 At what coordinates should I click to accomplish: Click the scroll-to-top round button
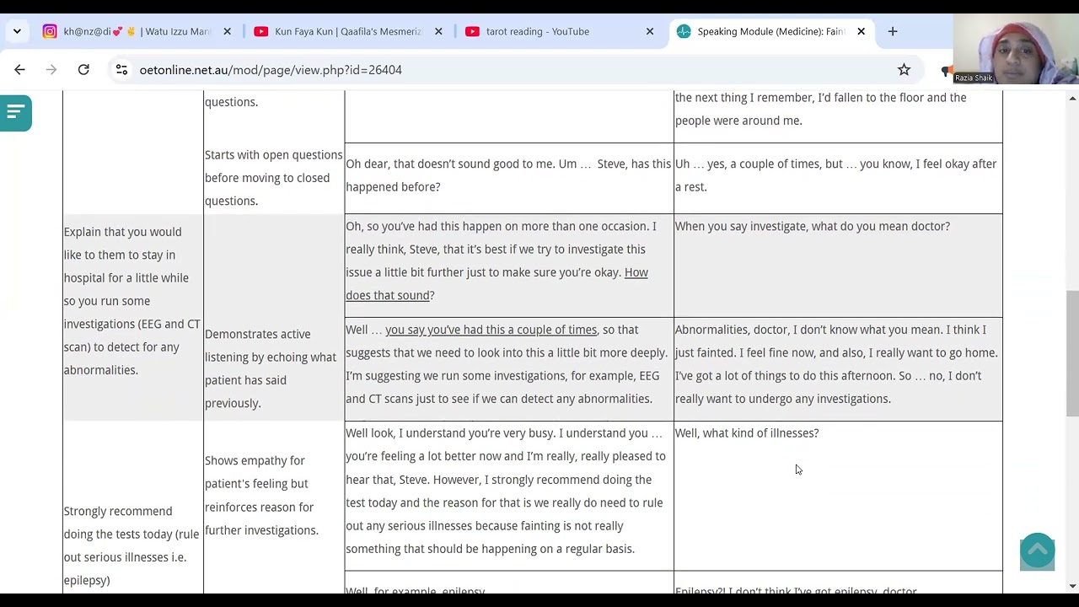click(1038, 551)
